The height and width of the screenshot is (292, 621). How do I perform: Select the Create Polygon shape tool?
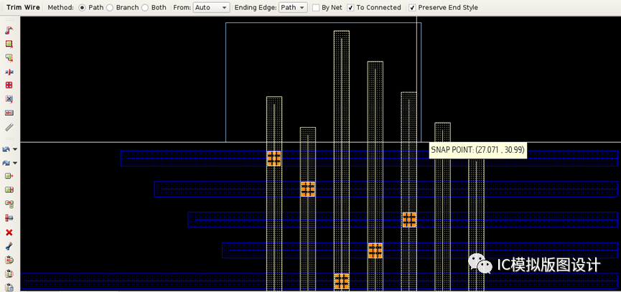tap(9, 58)
